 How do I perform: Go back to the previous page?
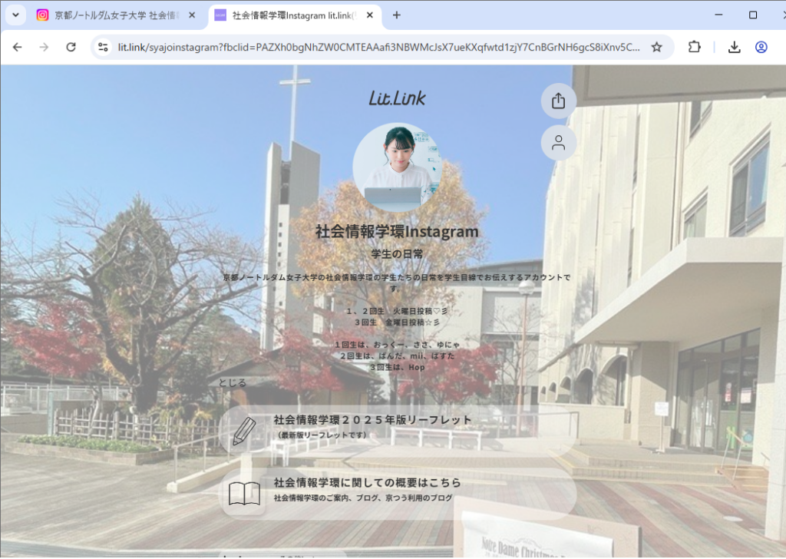pyautogui.click(x=17, y=47)
